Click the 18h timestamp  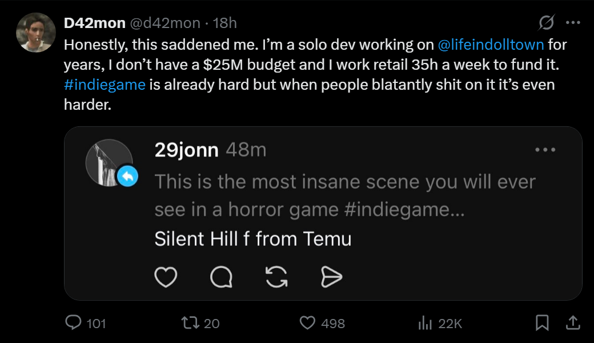pos(224,23)
